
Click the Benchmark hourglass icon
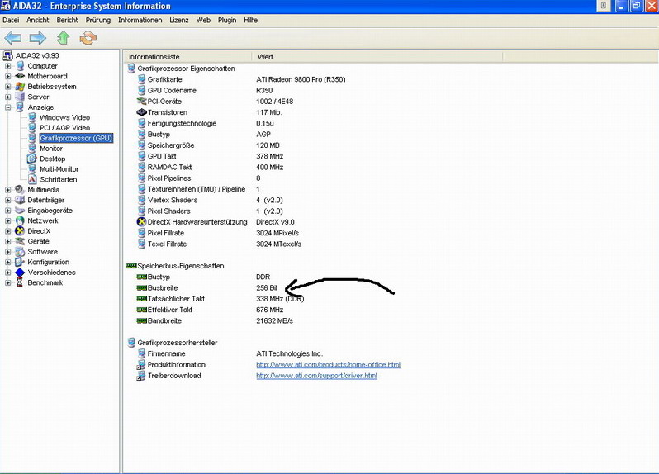(20, 282)
